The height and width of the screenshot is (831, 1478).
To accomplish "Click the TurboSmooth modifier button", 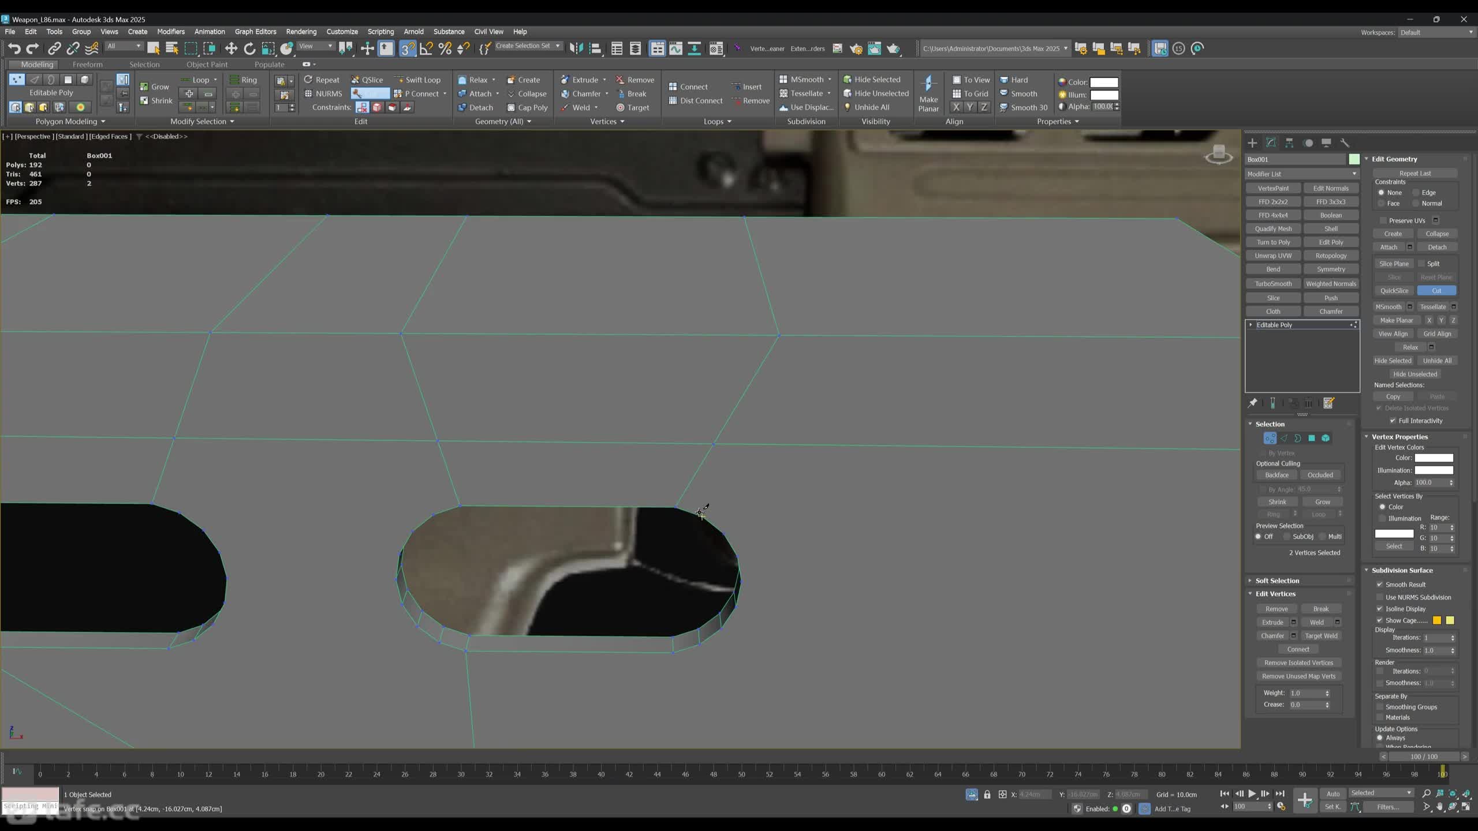I will 1273,284.
